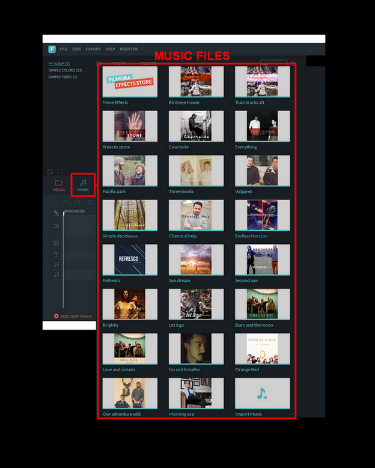Select Three books music thumbnail
The height and width of the screenshot is (468, 375).
(x=196, y=171)
